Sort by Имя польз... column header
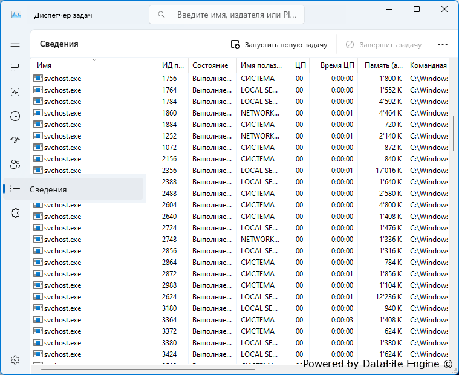 [x=261, y=65]
